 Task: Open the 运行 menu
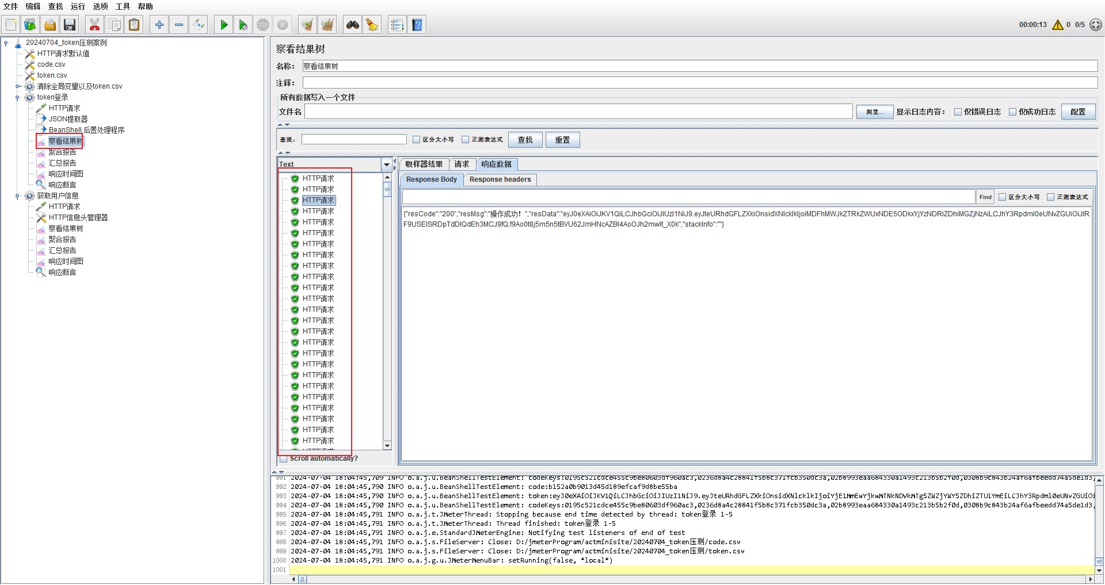click(78, 6)
